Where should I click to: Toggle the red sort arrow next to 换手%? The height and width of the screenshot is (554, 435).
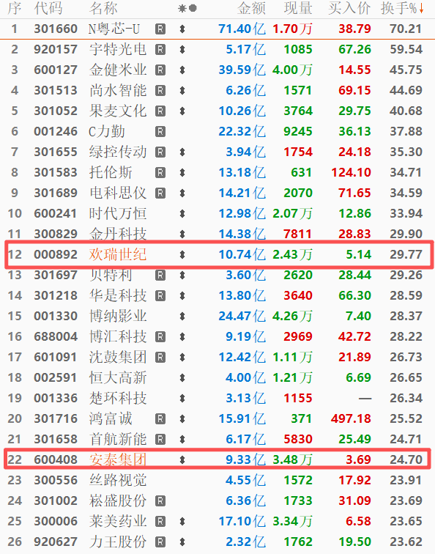tap(421, 9)
